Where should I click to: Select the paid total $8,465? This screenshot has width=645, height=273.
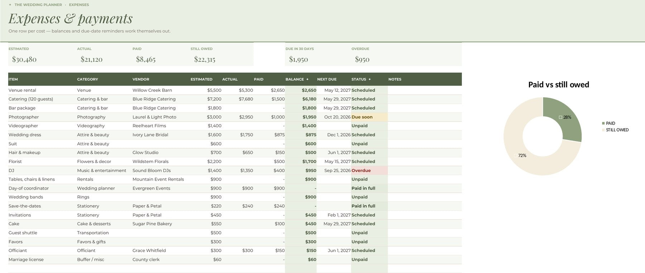(146, 59)
